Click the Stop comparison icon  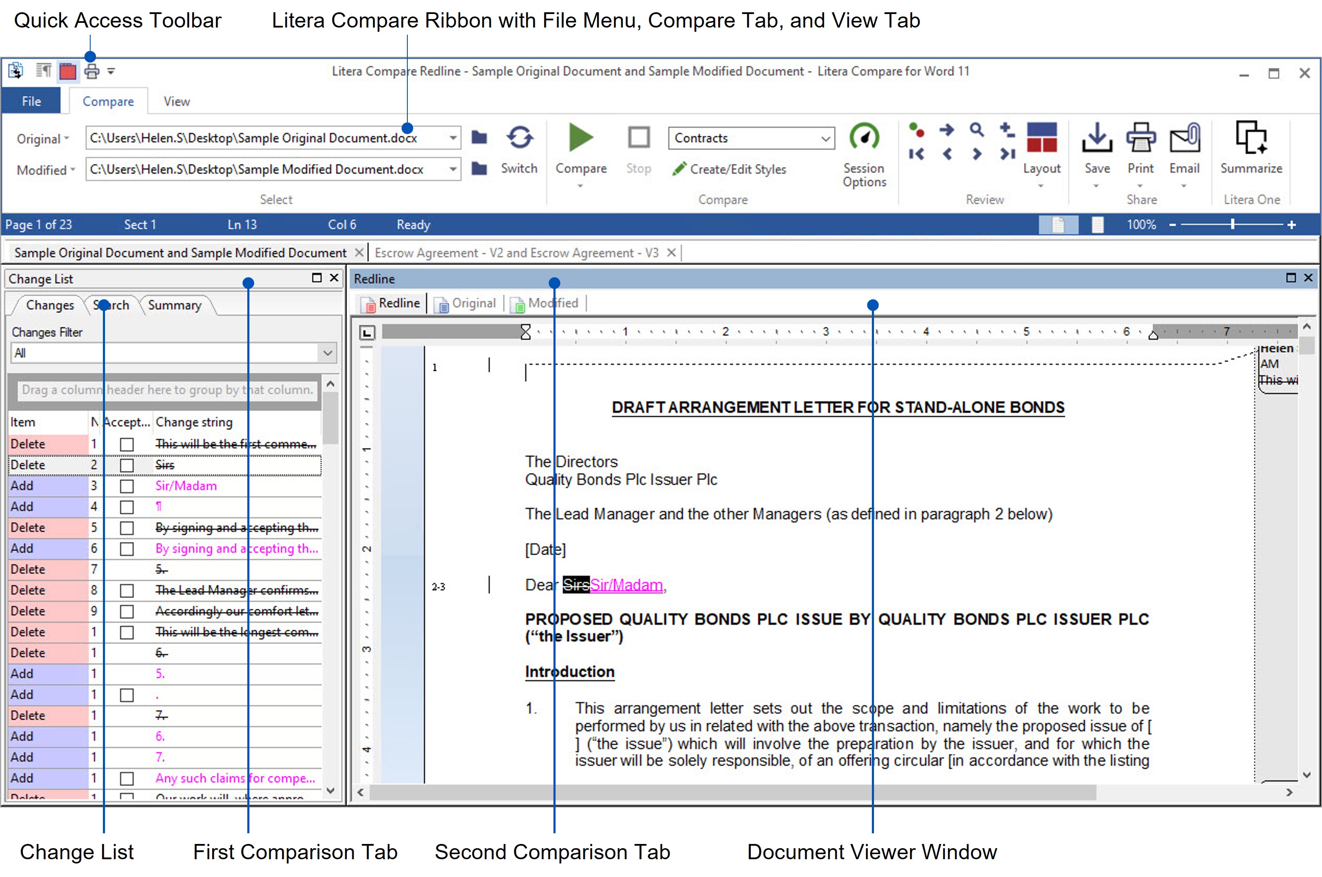coord(639,138)
